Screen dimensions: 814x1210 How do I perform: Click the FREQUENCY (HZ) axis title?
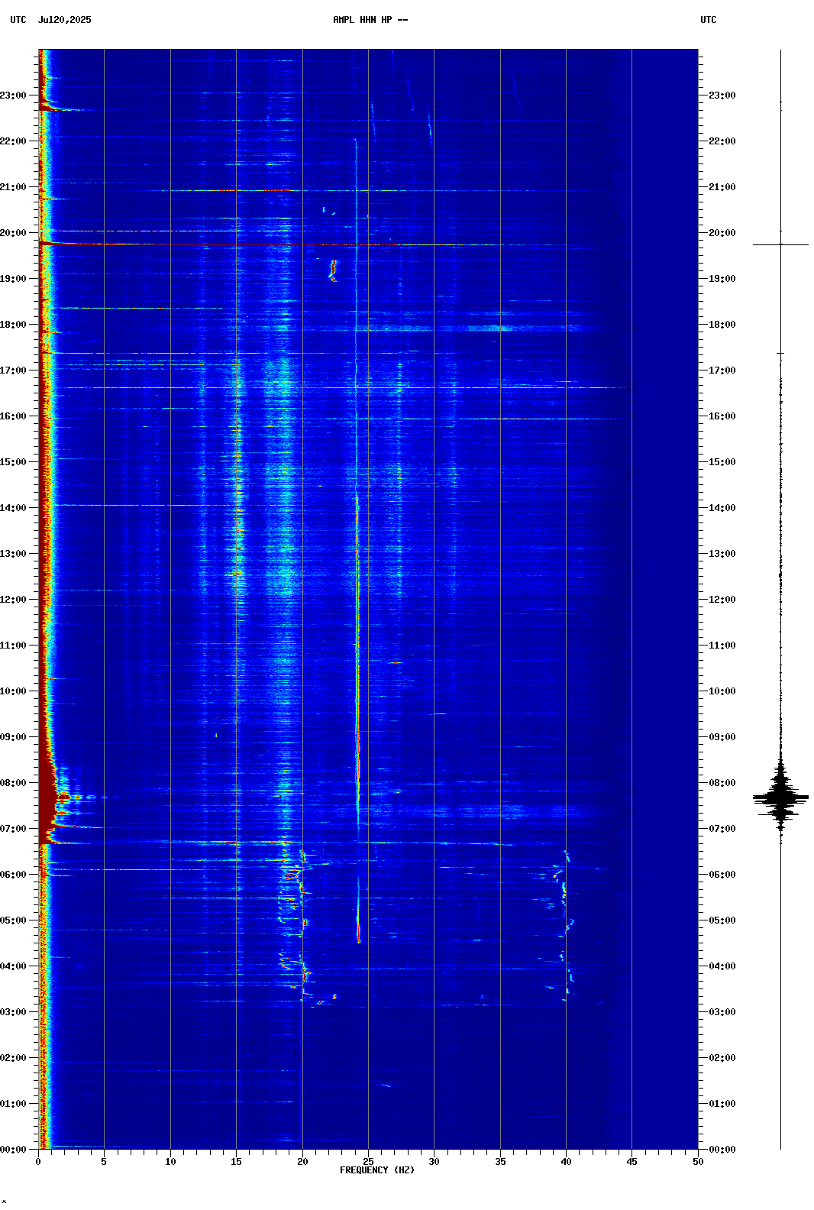[x=377, y=1170]
